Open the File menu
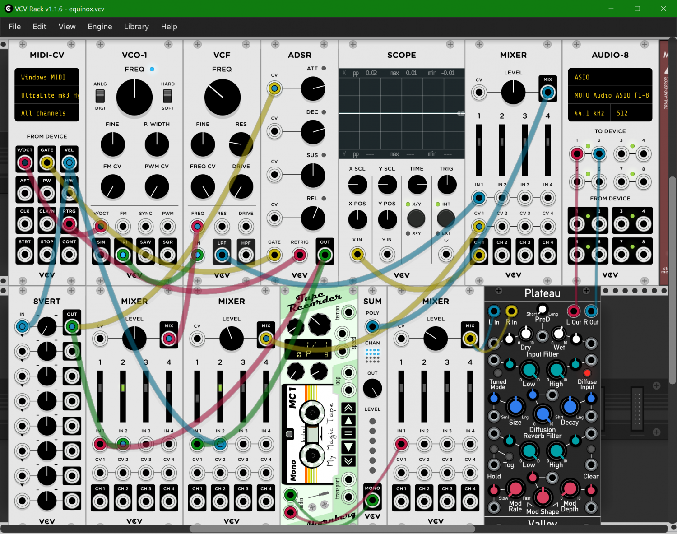Viewport: 677px width, 534px height. point(15,27)
